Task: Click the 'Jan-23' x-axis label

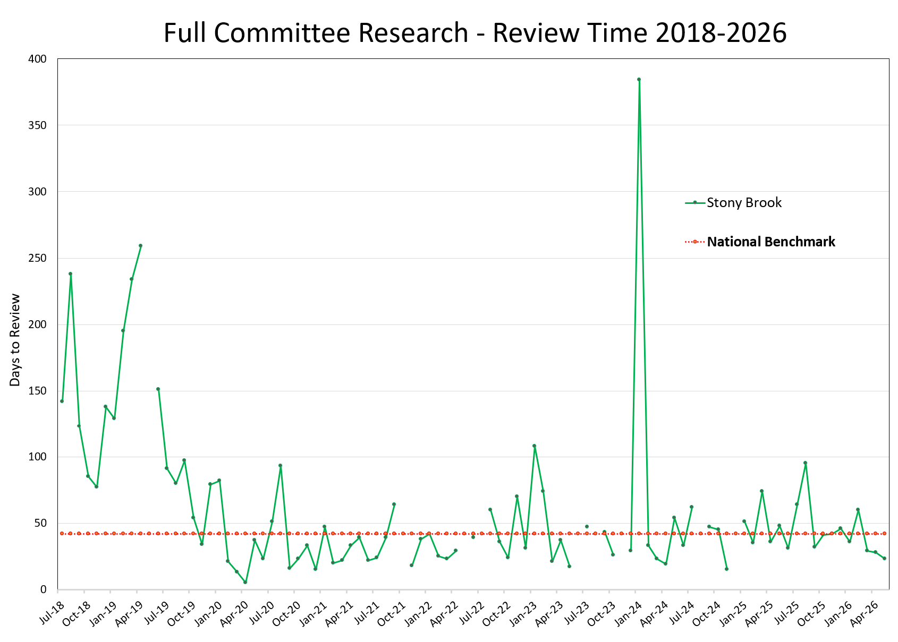Action: [x=524, y=613]
